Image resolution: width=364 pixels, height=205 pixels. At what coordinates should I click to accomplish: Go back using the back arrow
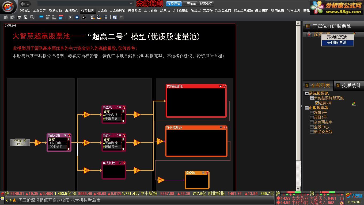(x=23, y=4)
